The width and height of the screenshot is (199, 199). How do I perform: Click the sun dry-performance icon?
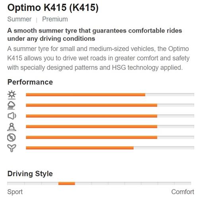(12, 95)
